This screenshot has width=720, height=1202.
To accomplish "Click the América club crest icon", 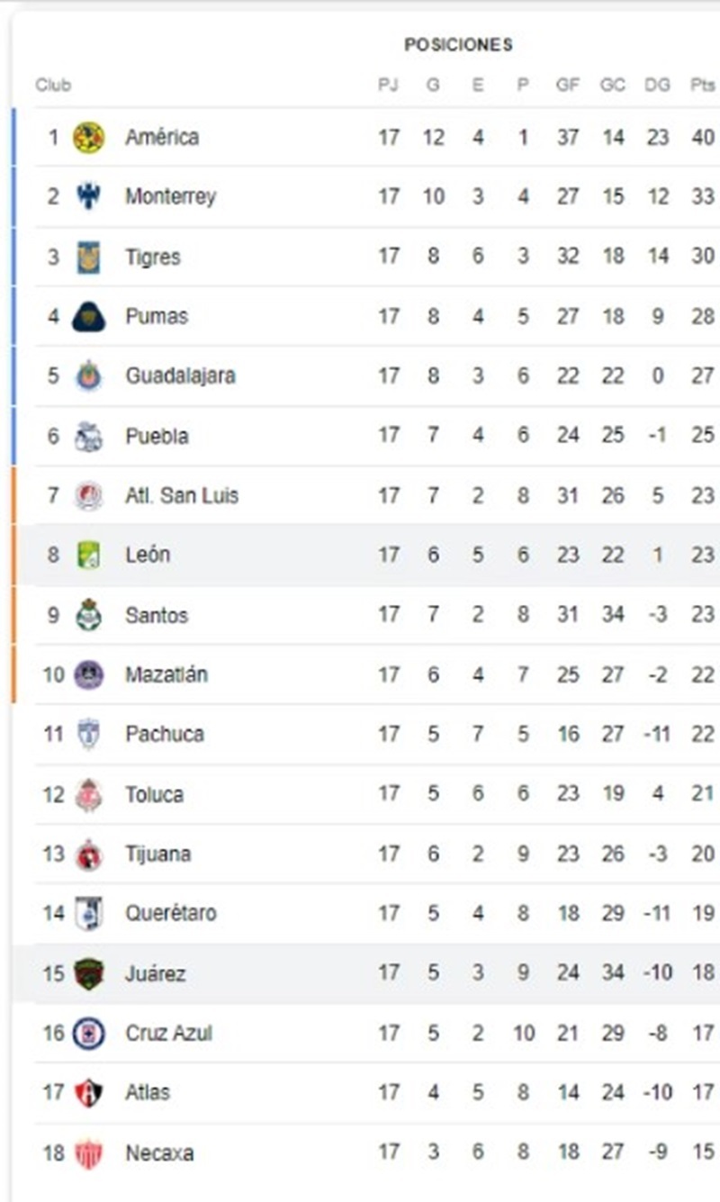I will click(x=88, y=138).
